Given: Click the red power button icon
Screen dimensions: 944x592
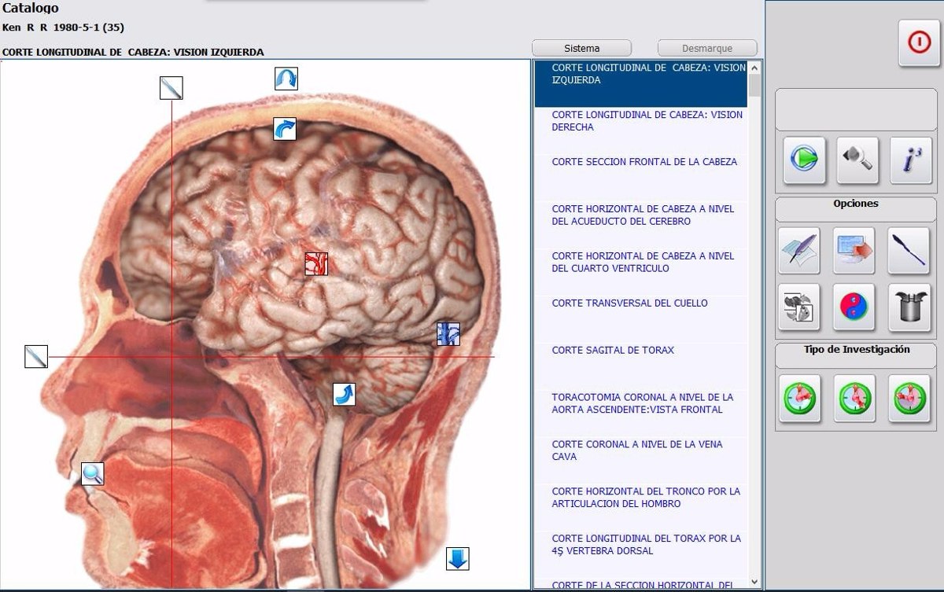Looking at the screenshot, I should tap(919, 43).
